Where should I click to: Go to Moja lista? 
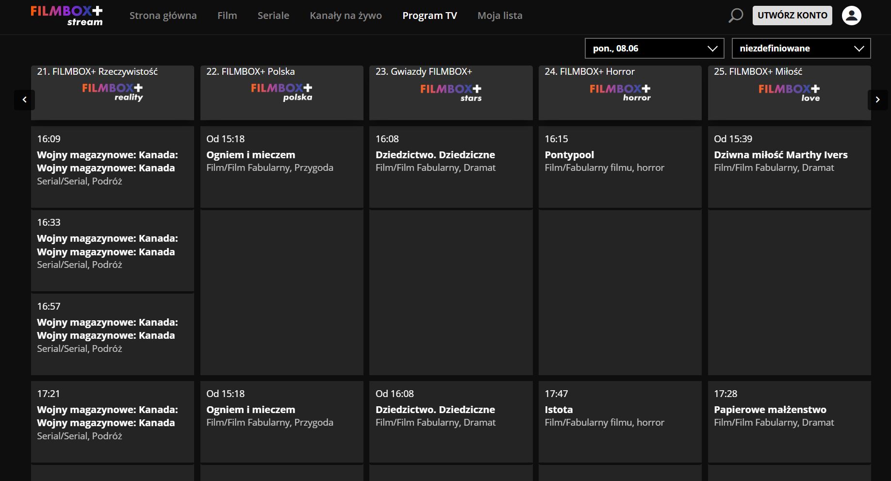[x=500, y=16]
